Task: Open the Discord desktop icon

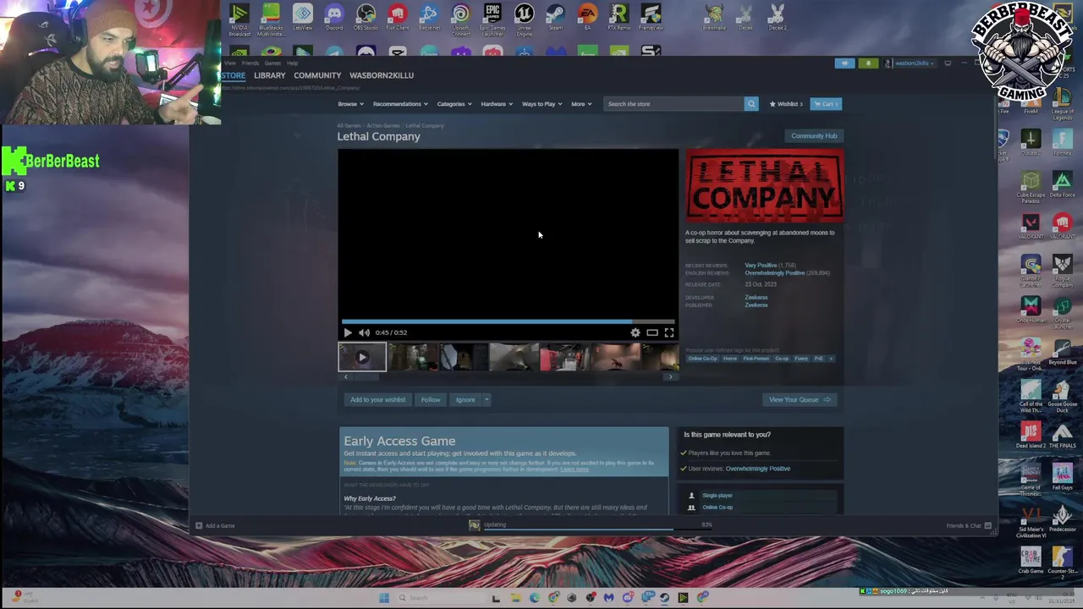Action: [334, 17]
